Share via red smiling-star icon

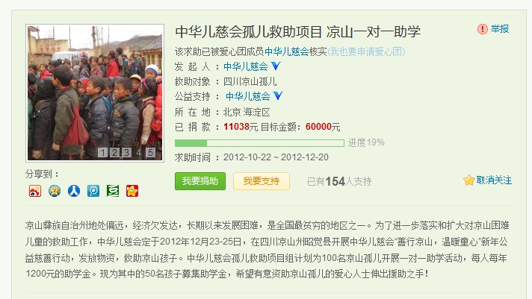coord(132,191)
